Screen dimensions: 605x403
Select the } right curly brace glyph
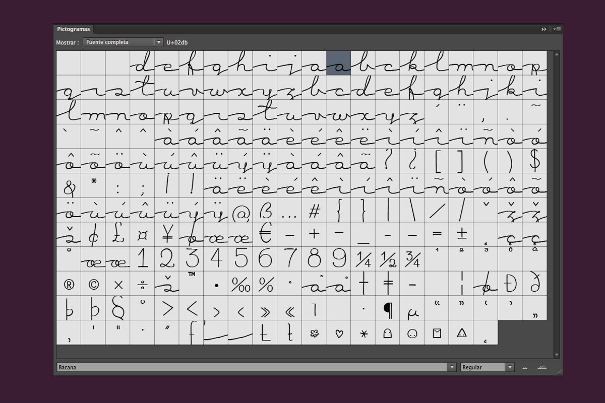[x=363, y=211]
